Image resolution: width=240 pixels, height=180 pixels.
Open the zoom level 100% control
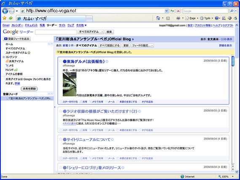pos(226,177)
